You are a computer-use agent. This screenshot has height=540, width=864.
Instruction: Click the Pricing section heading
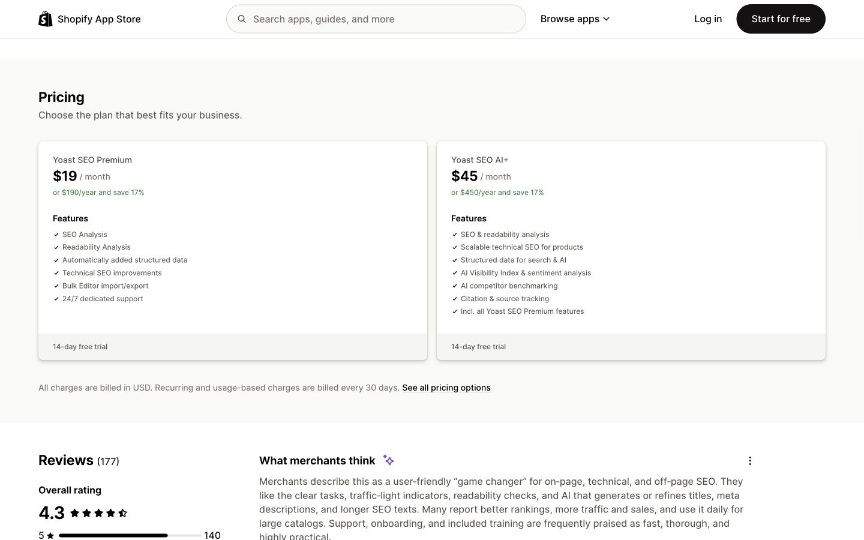click(61, 97)
